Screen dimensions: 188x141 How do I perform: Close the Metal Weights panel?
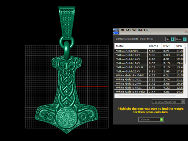[186, 31]
